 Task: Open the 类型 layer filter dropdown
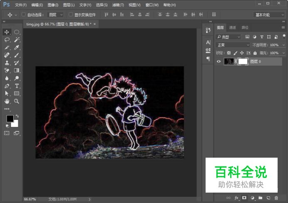click(x=228, y=37)
